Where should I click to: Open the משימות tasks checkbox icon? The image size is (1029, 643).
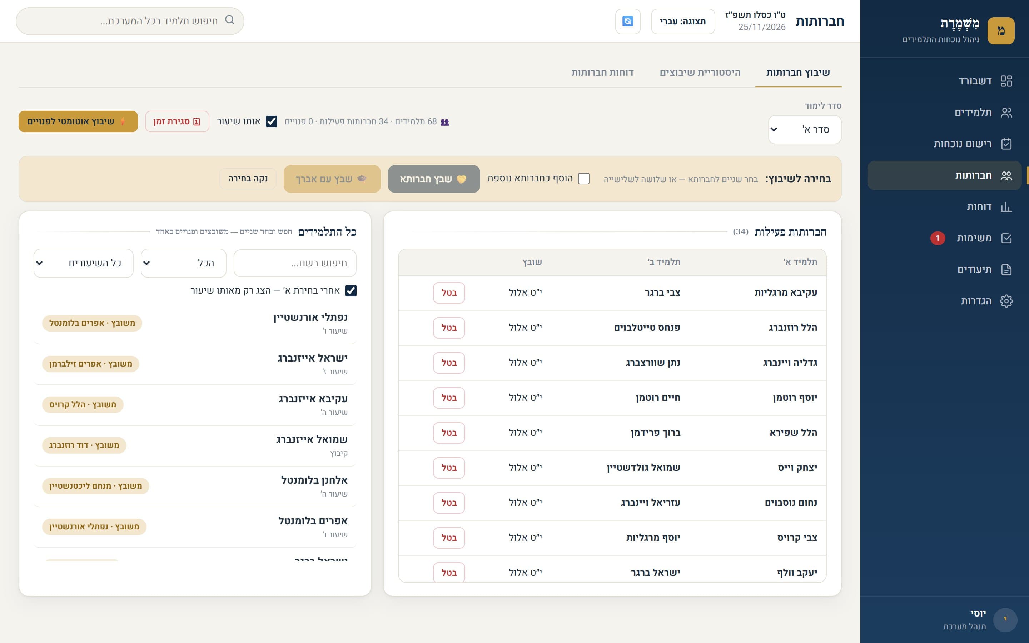(1006, 238)
